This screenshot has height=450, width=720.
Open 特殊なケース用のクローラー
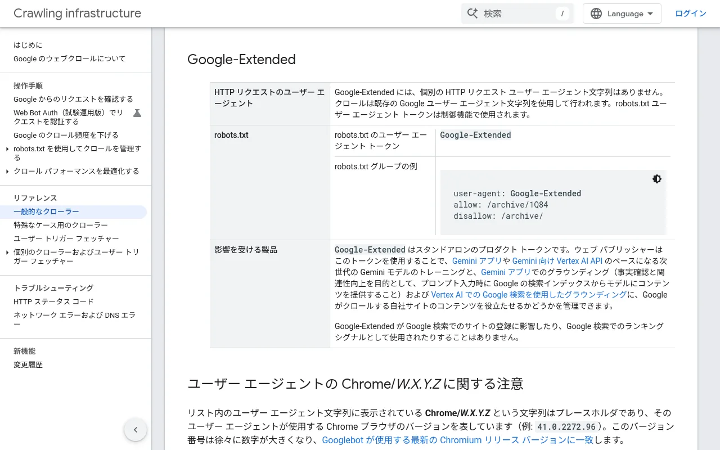[61, 225]
